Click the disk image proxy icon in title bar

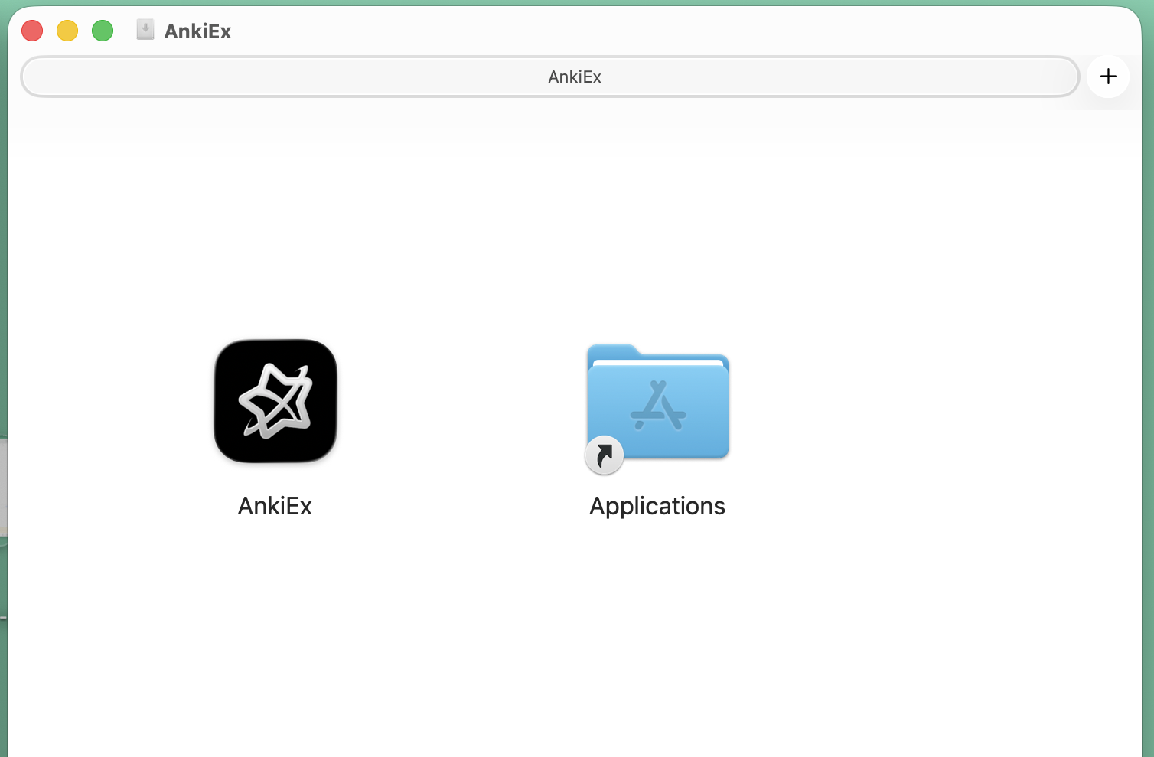point(145,30)
